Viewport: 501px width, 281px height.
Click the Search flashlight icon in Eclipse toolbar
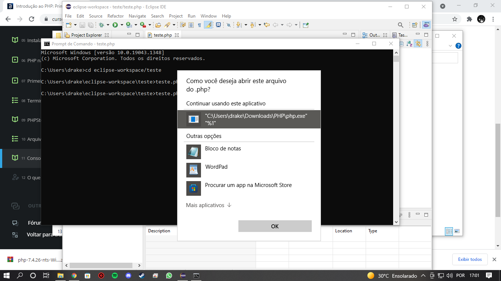pos(167,25)
